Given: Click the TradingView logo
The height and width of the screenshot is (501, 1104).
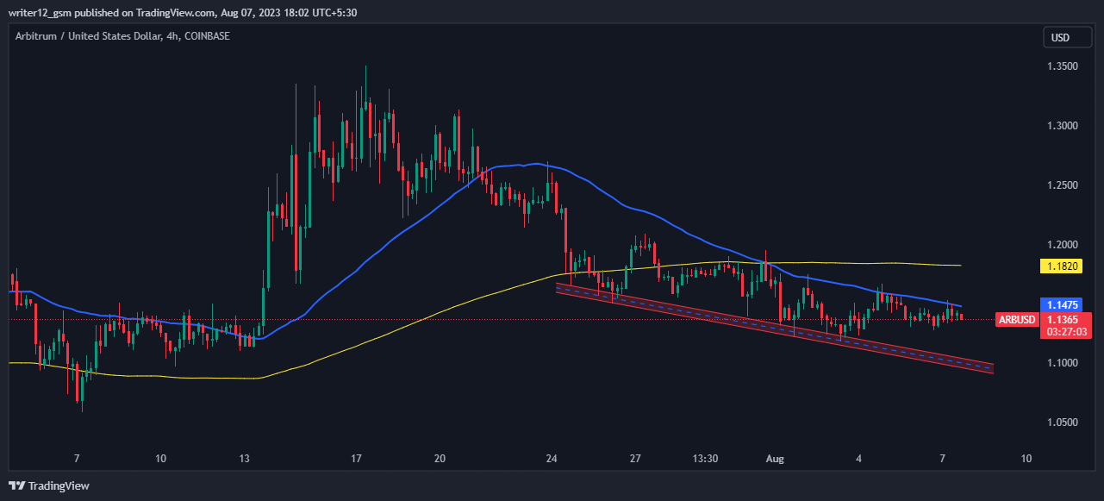Looking at the screenshot, I should pos(49,486).
